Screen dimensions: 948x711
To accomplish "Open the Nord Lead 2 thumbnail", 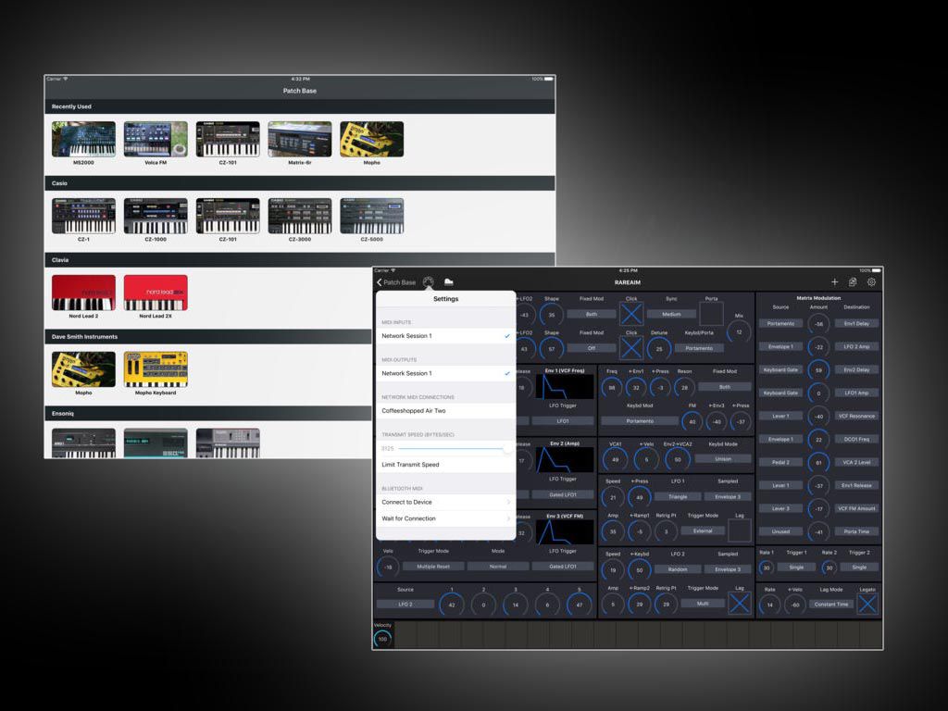I will coord(83,293).
